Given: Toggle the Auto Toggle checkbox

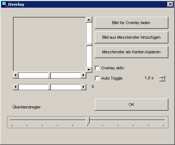Looking at the screenshot, I should coord(97,78).
